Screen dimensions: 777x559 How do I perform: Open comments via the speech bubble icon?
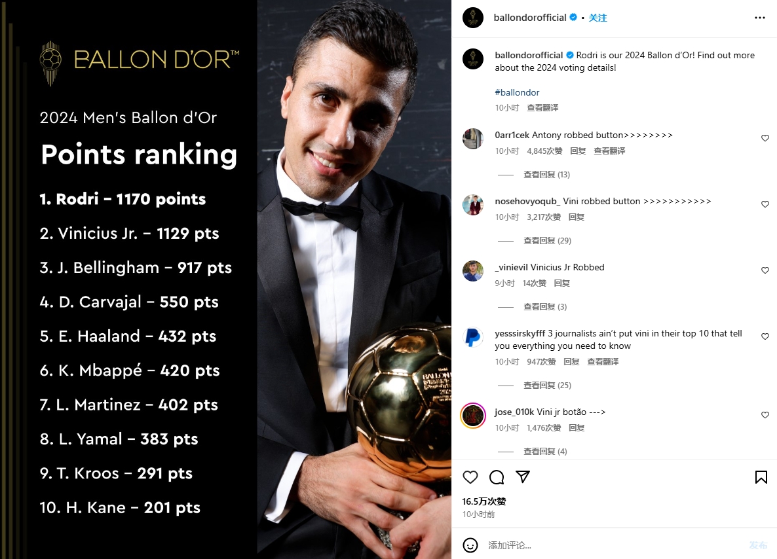(x=497, y=477)
